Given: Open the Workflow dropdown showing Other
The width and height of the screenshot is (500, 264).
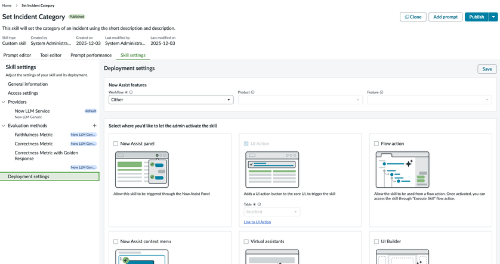Looking at the screenshot, I should 171,100.
